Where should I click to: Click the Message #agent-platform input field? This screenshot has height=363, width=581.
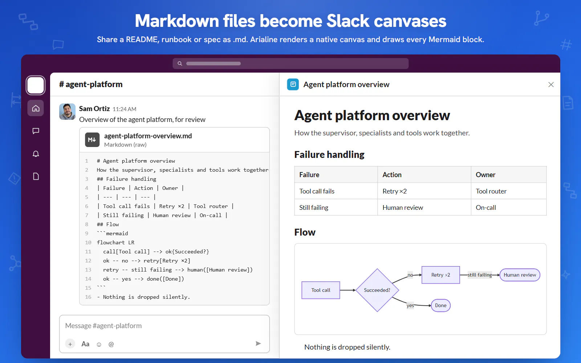(164, 326)
